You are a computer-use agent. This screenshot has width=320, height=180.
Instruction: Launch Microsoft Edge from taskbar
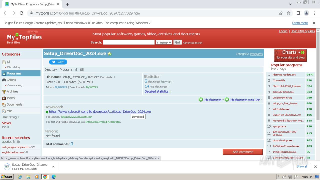[54, 177]
